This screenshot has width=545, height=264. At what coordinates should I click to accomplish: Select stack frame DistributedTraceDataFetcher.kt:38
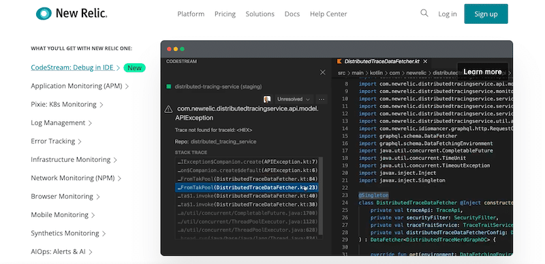click(x=247, y=204)
